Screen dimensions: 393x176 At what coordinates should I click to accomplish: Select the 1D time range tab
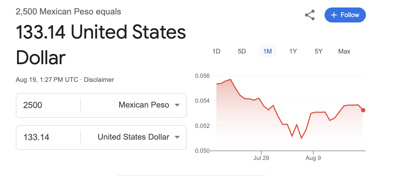(x=216, y=51)
